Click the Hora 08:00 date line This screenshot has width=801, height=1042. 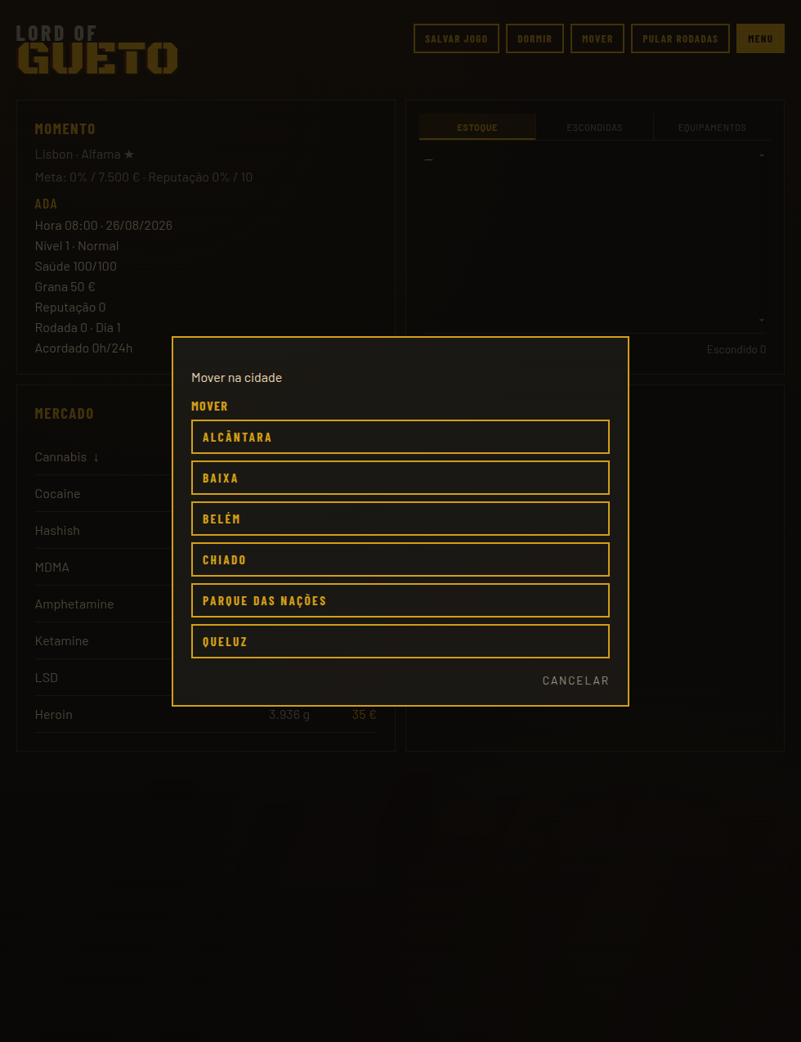(x=104, y=226)
